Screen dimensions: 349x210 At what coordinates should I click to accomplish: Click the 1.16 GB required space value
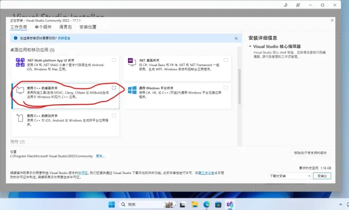coord(326,168)
